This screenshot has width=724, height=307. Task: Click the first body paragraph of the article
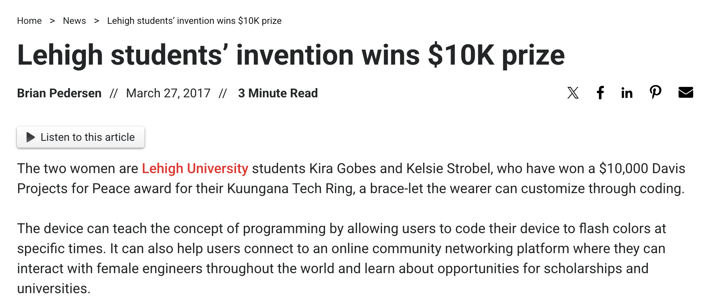point(347,178)
